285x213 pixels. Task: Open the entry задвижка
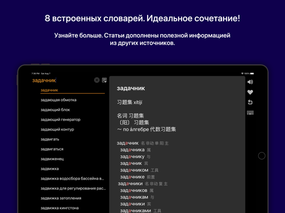pyautogui.click(x=50, y=169)
